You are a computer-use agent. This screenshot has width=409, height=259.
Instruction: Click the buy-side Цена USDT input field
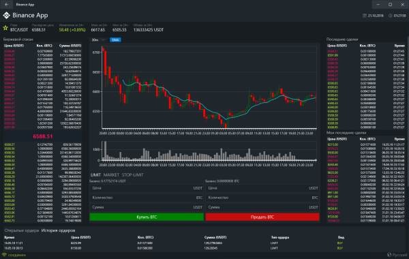pyautogui.click(x=147, y=188)
